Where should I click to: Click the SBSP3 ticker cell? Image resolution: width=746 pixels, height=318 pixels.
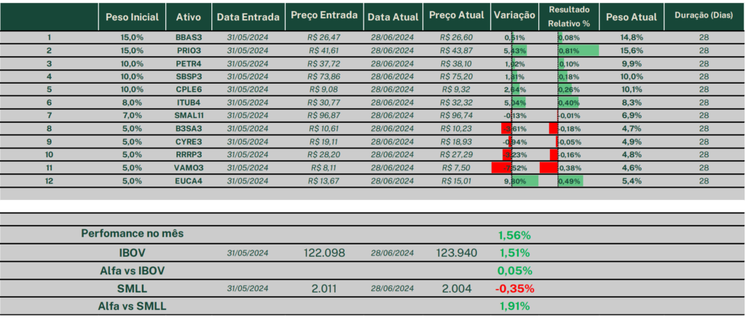point(189,76)
